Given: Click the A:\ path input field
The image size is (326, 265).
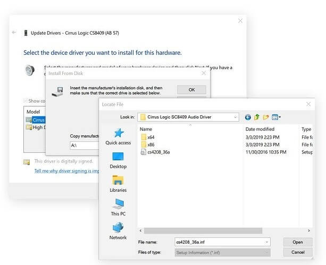Looking at the screenshot, I should click(x=85, y=145).
